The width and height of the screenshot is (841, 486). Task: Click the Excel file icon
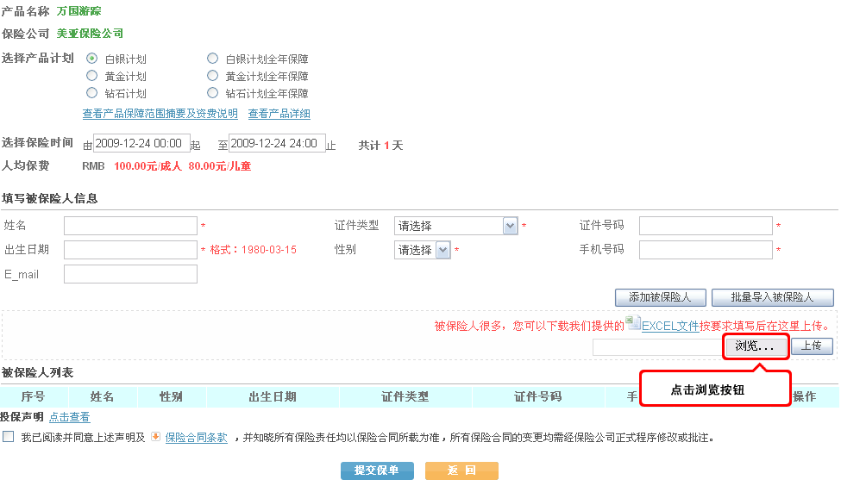click(633, 323)
